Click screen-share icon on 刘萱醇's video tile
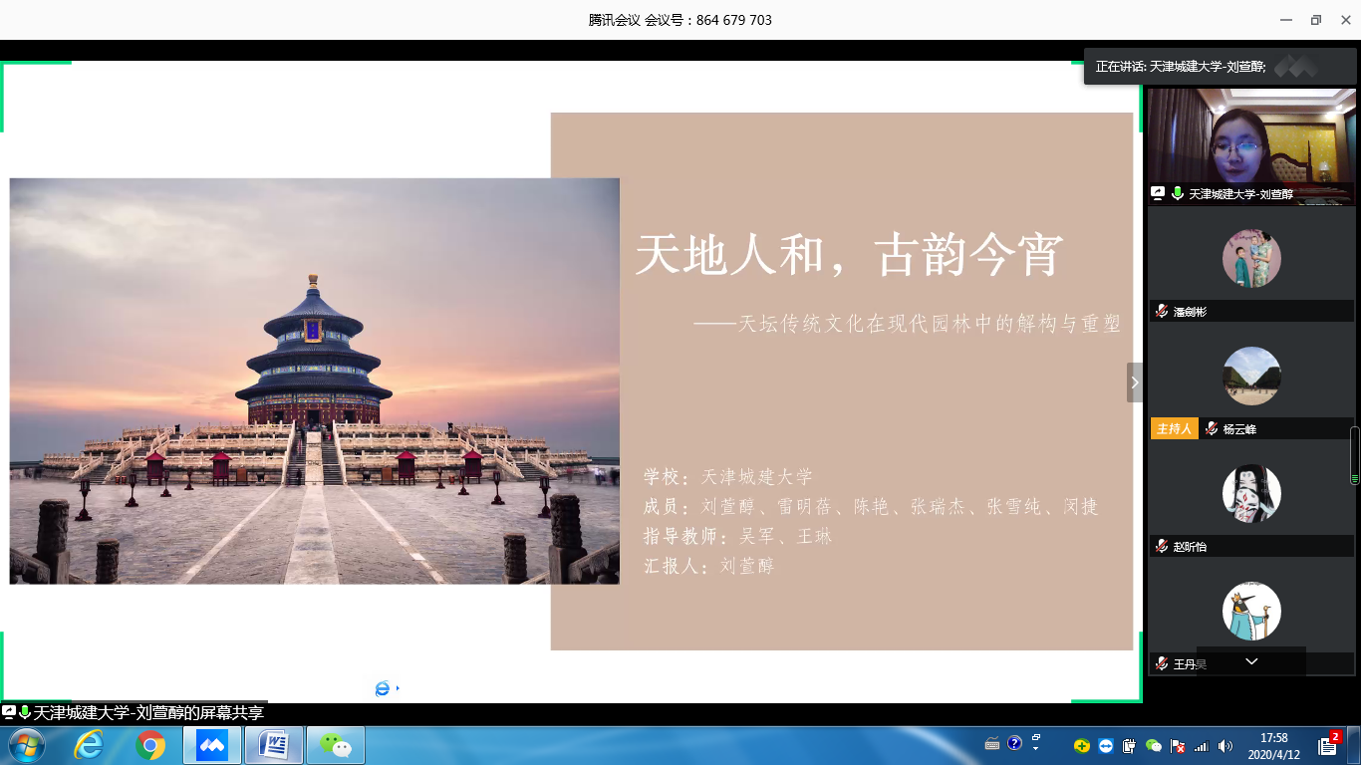Image resolution: width=1361 pixels, height=765 pixels. pyautogui.click(x=1158, y=194)
